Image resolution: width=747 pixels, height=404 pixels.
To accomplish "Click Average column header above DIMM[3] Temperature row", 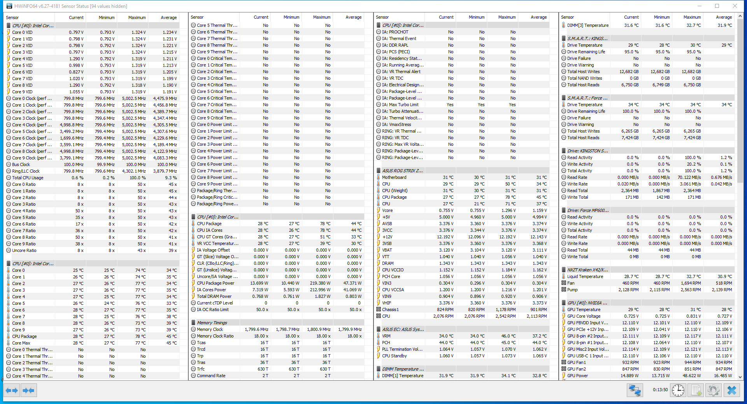I will [x=724, y=17].
